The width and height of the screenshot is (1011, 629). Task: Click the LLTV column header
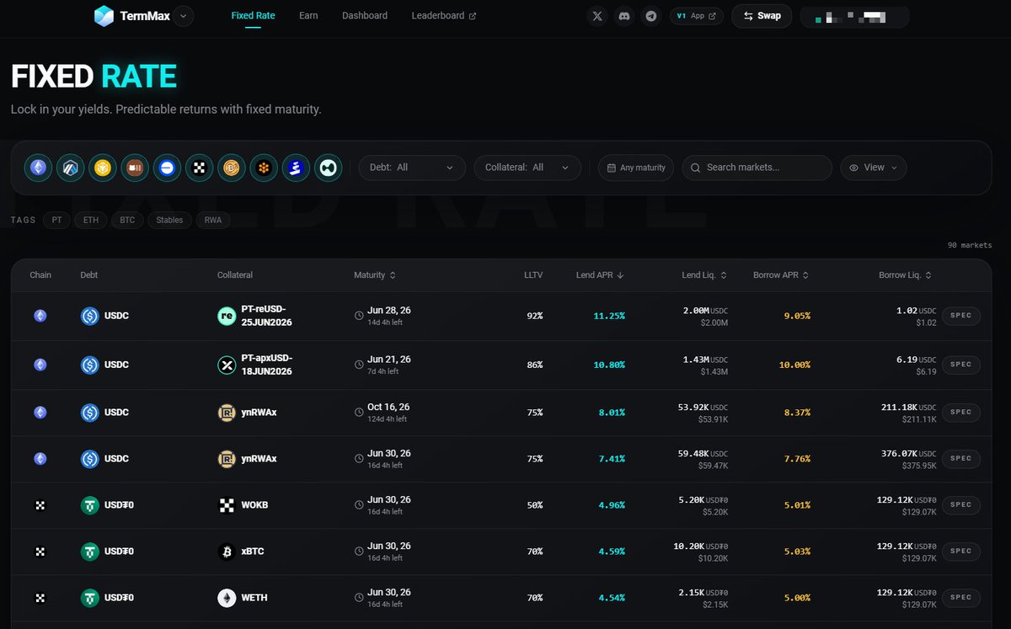533,275
